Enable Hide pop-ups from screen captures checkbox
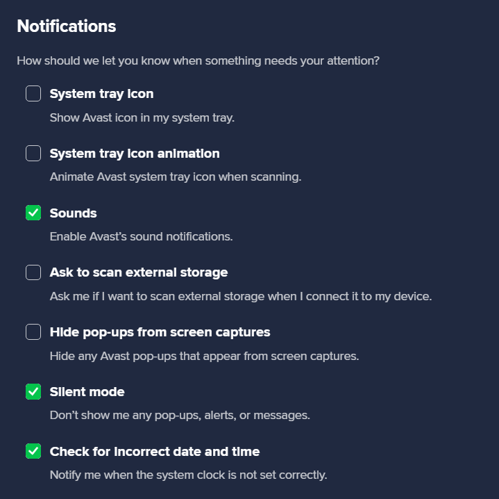Screen dimensions: 499x499 tap(33, 332)
